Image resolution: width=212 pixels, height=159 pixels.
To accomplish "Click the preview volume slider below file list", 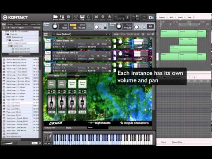I will (x=10, y=143).
